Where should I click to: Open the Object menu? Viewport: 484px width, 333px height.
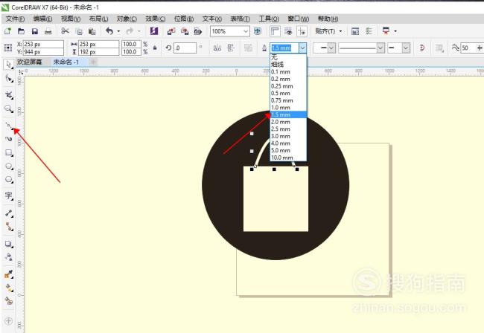pos(127,19)
